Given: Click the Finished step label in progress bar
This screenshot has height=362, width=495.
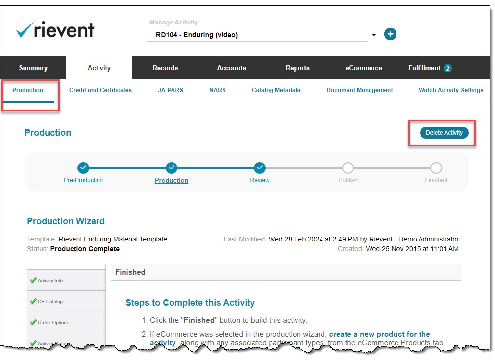Looking at the screenshot, I should point(436,180).
